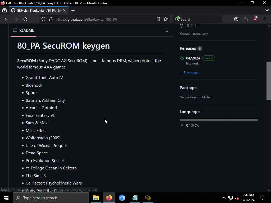Click Wolfenstein (2009) list item
This screenshot has height=203, width=271.
click(x=43, y=138)
